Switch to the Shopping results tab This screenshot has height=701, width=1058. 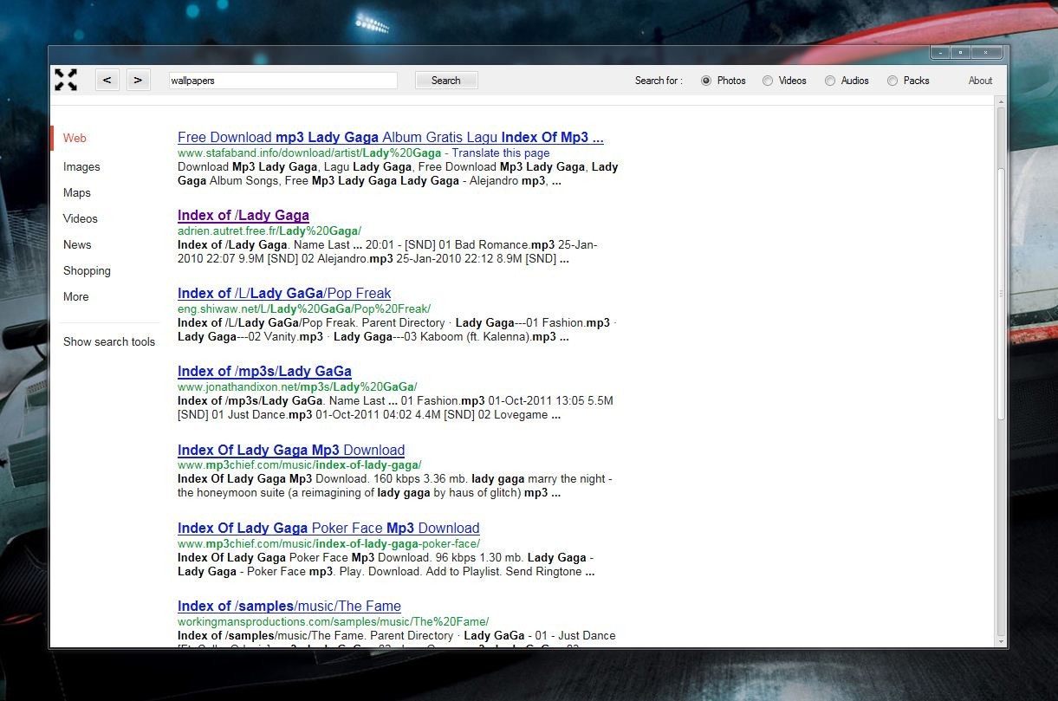(87, 270)
